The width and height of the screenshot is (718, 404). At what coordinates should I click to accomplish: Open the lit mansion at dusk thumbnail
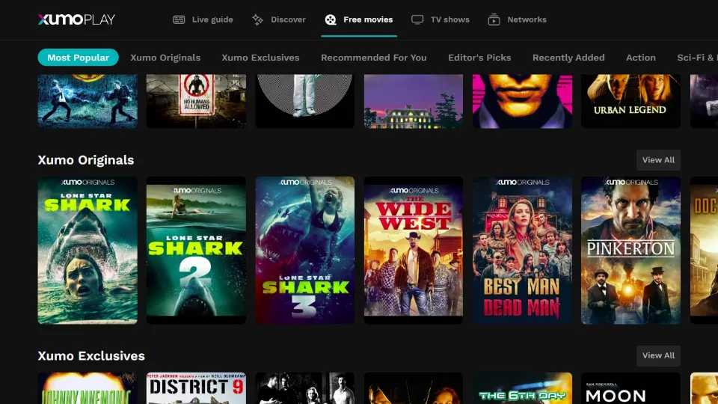[x=414, y=101]
